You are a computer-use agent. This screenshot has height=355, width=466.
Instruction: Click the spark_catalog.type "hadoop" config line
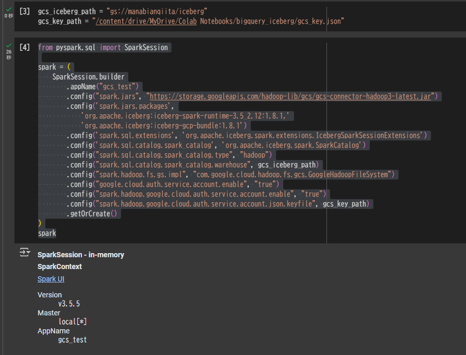pyautogui.click(x=169, y=155)
